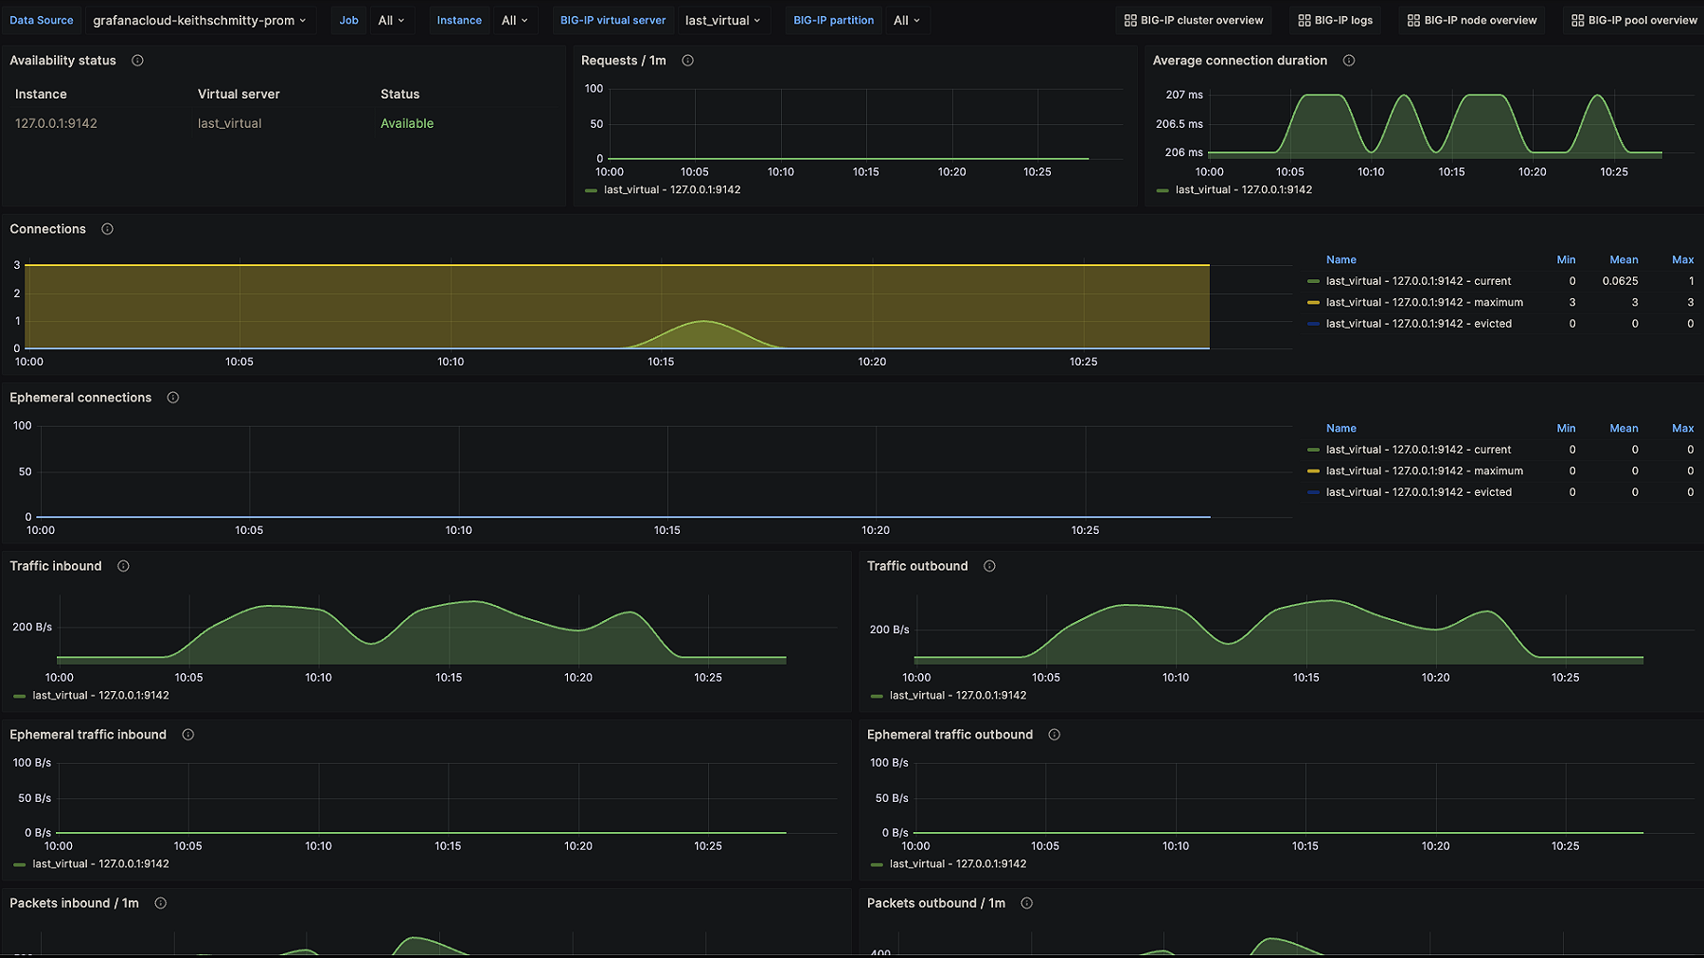Screen dimensions: 1704x958
Task: Toggle the maximum series in Ephemeral connections legend
Action: (1425, 470)
